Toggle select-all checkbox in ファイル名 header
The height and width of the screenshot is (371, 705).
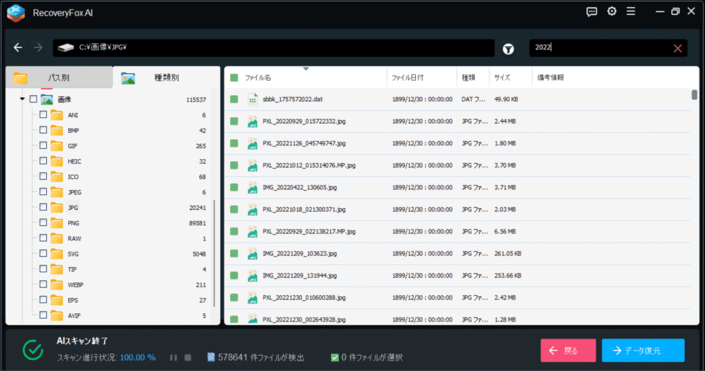click(234, 78)
